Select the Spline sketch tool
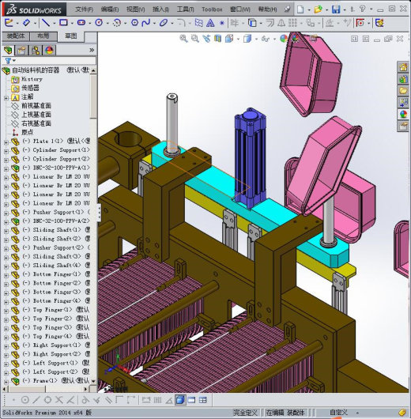411x419 pixels. [146, 23]
